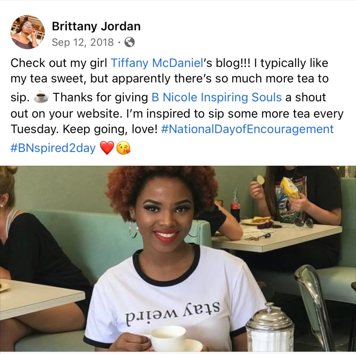Click the public globe privacy icon
This screenshot has height=354, width=356.
pos(130,42)
